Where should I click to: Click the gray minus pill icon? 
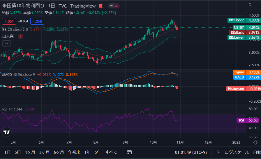(111, 6)
